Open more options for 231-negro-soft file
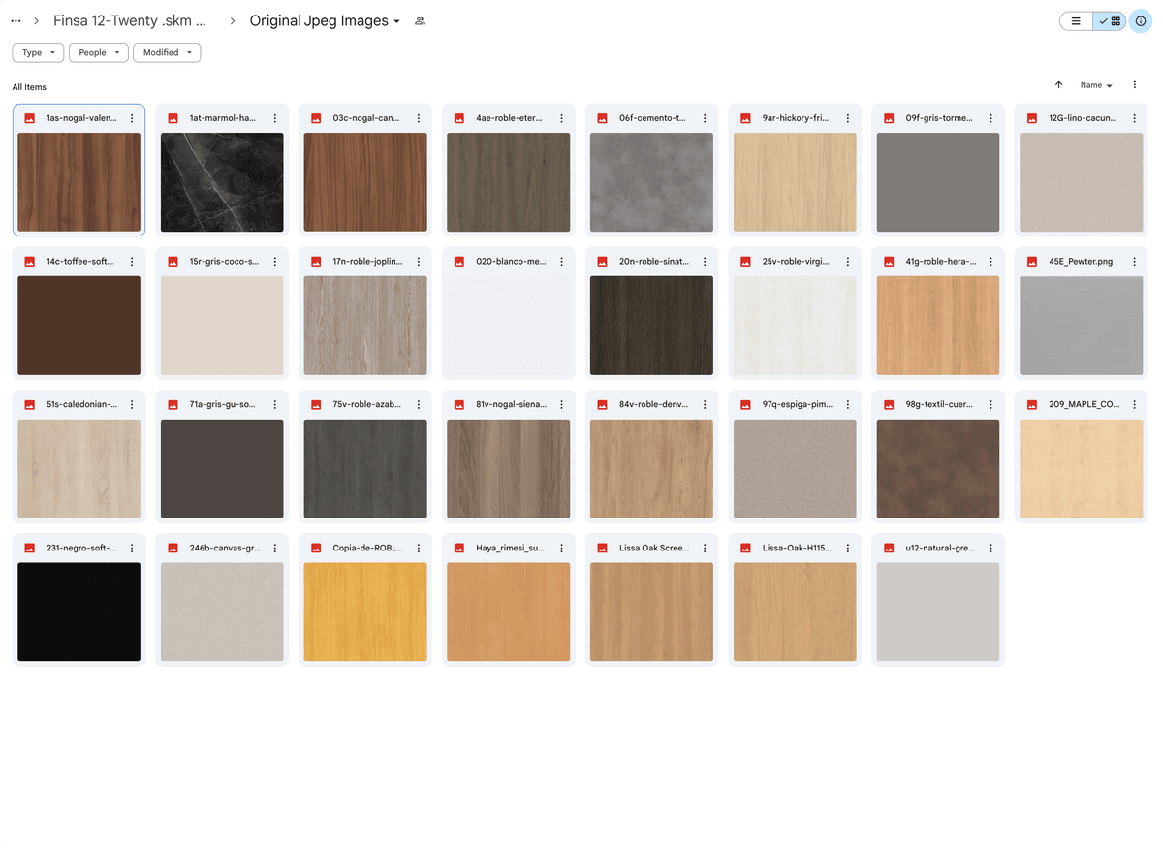The height and width of the screenshot is (848, 1163). coord(132,548)
